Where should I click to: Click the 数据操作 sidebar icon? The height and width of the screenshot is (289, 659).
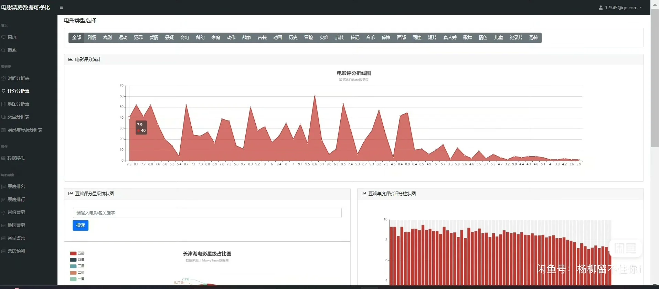[x=3, y=158]
